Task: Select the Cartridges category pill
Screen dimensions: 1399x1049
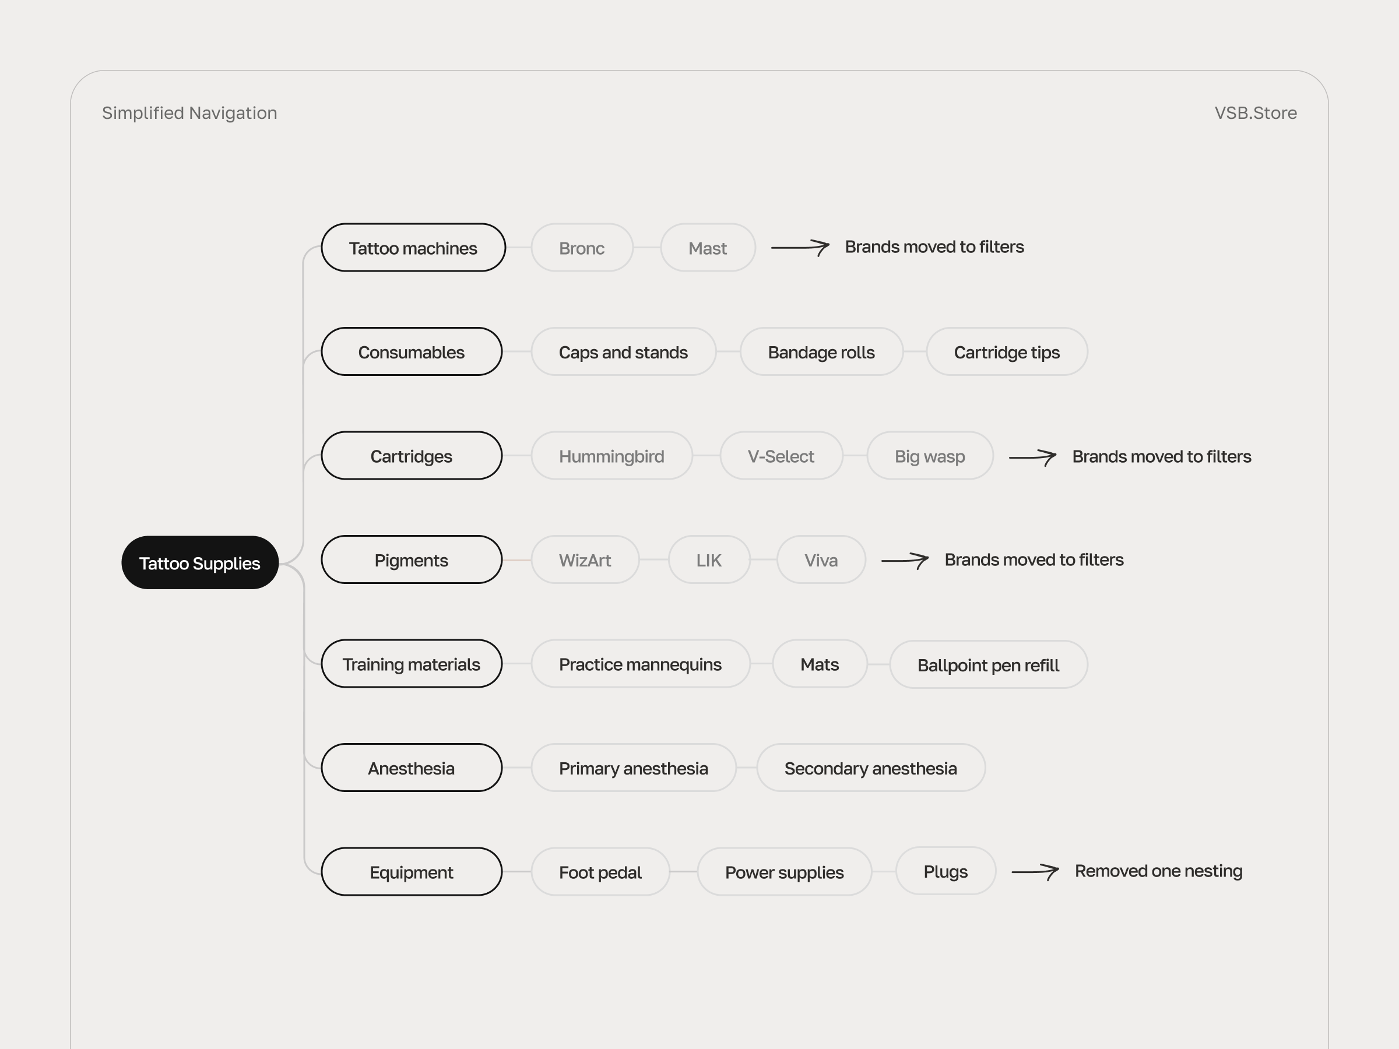Action: (411, 456)
